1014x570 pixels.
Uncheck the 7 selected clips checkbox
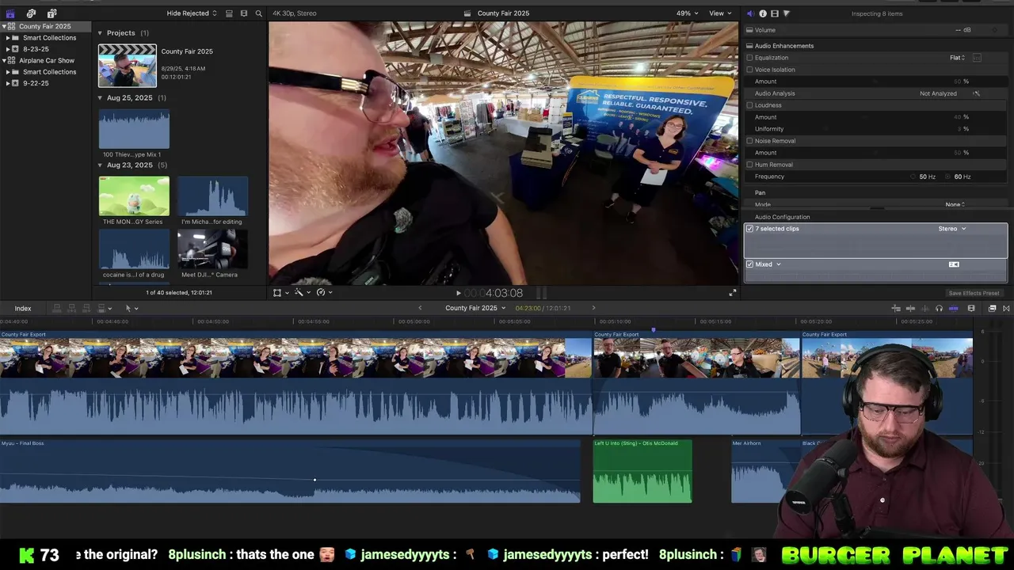[x=749, y=229]
